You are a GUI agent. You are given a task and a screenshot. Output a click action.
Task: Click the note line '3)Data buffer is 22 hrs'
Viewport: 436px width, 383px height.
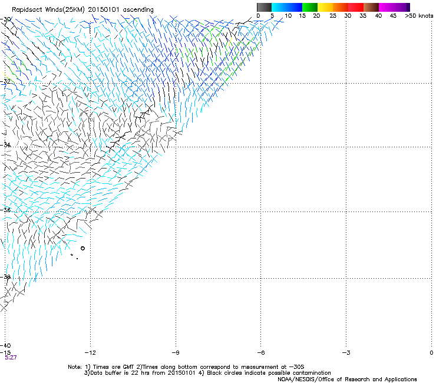coord(207,373)
